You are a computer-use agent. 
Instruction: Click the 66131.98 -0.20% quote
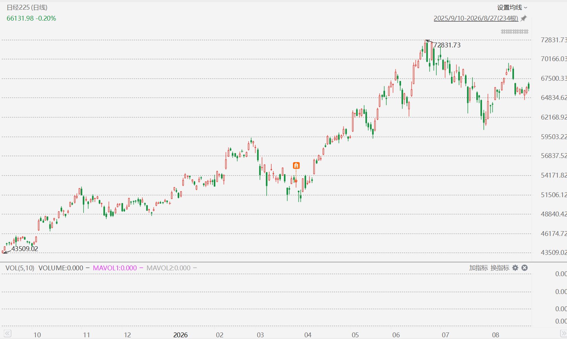click(x=31, y=18)
